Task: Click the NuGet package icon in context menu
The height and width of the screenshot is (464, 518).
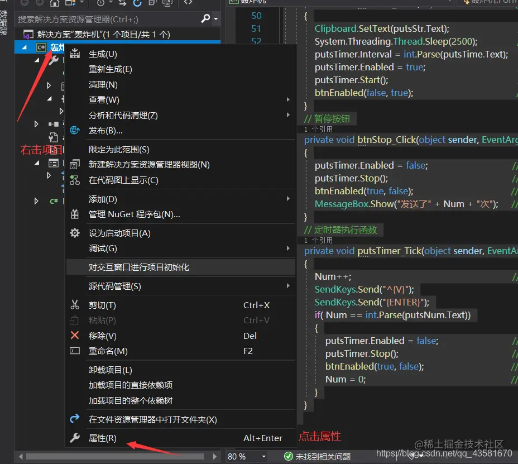Action: tap(75, 214)
